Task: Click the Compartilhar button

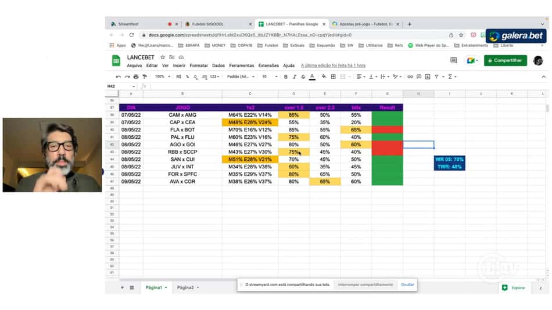Action: coord(505,60)
